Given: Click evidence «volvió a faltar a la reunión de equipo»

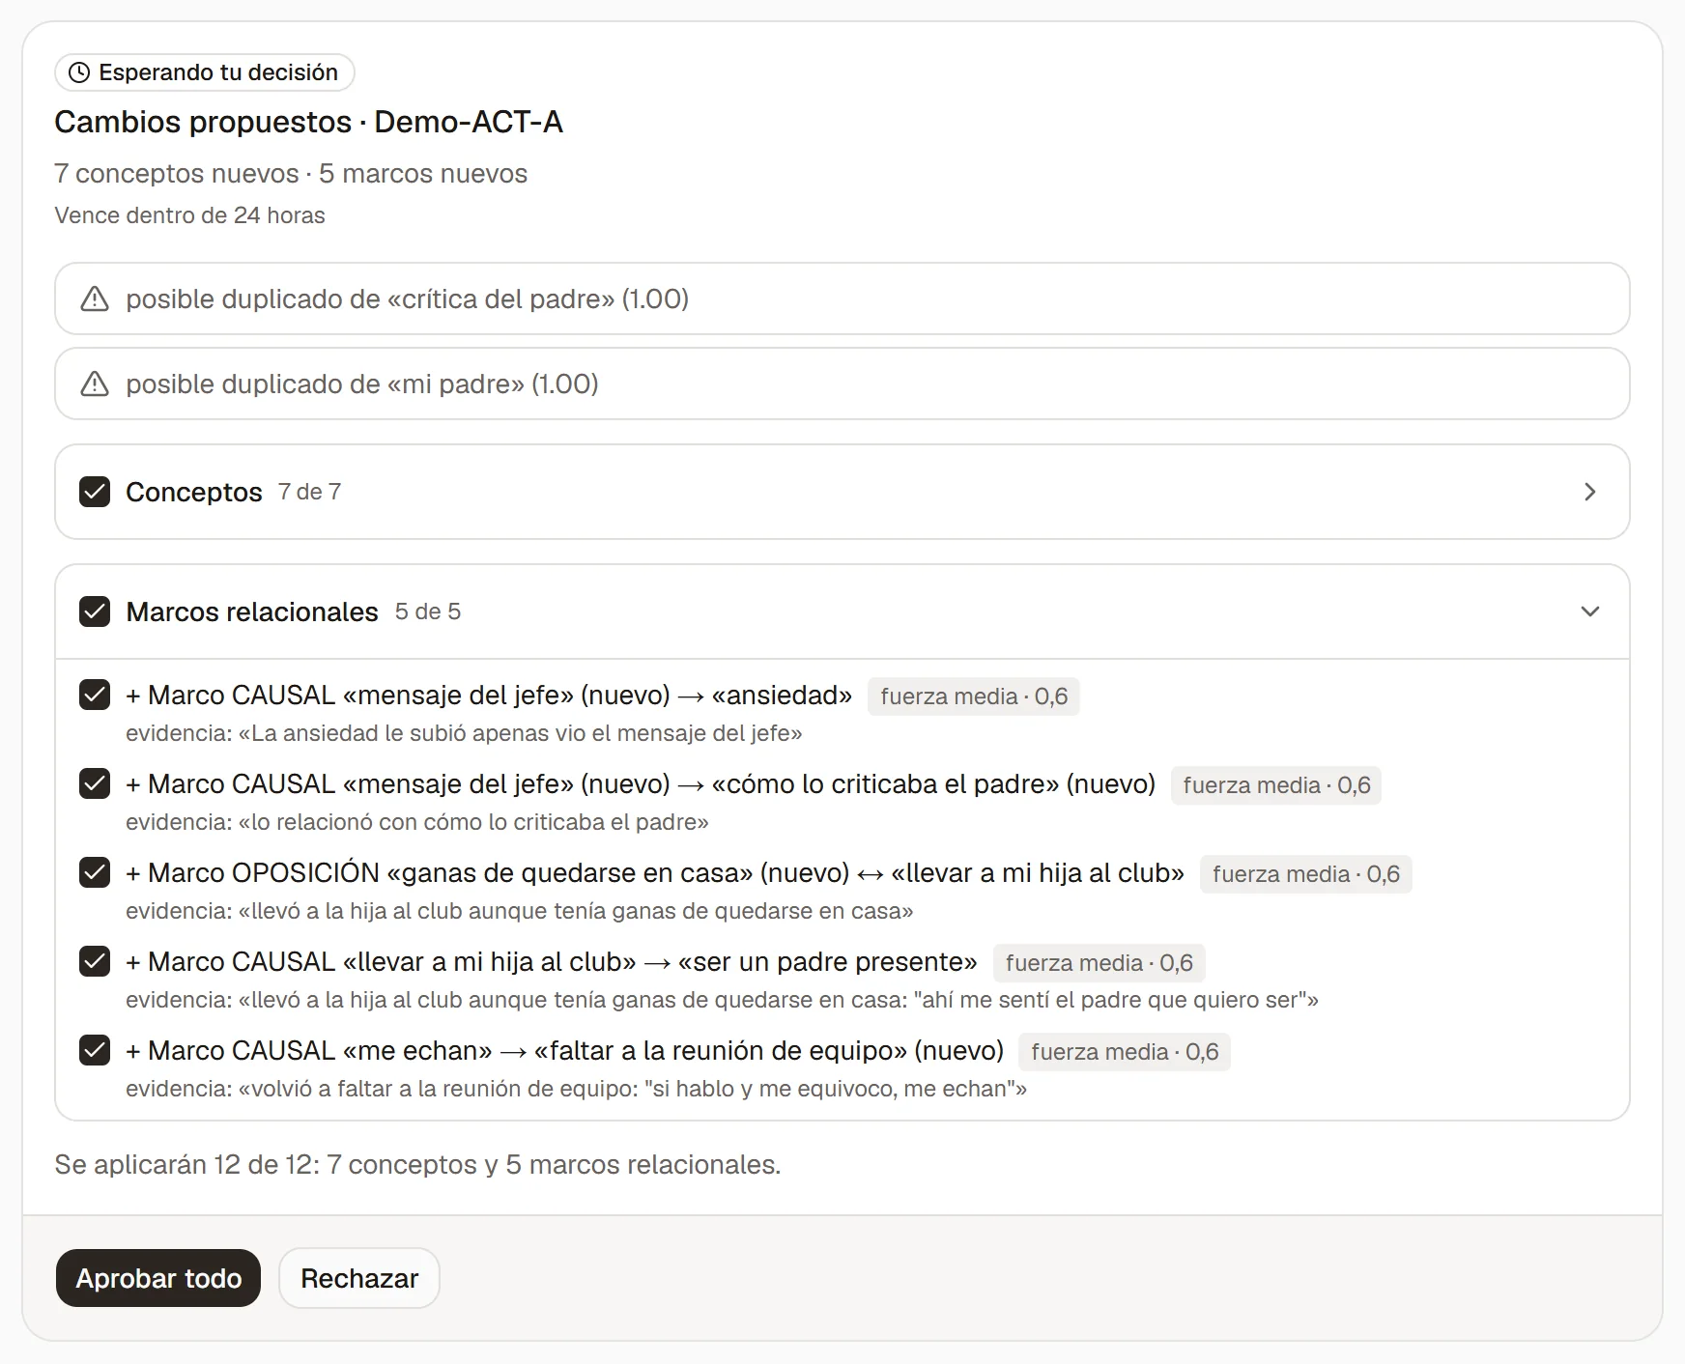Looking at the screenshot, I should pos(576,1089).
